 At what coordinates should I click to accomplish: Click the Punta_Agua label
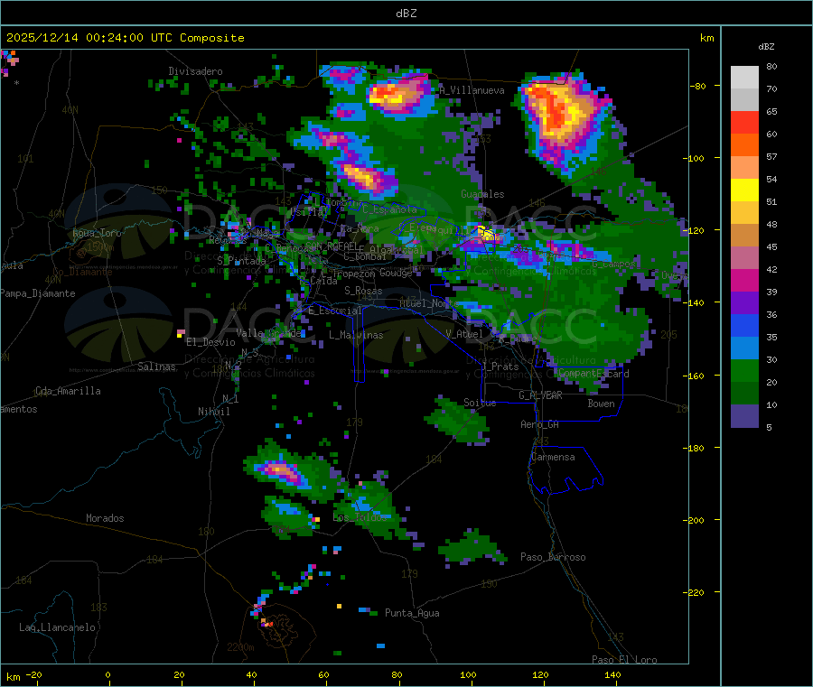click(x=412, y=613)
